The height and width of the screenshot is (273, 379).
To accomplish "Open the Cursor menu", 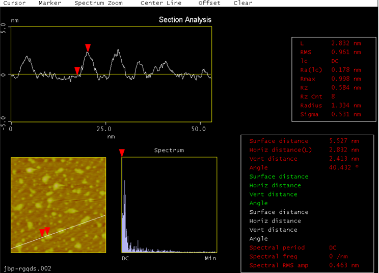I will [x=14, y=3].
